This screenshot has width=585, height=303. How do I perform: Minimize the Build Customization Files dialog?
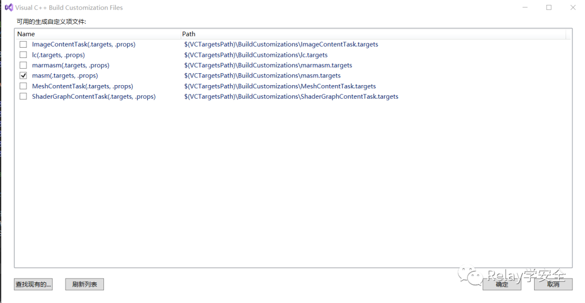(x=525, y=8)
